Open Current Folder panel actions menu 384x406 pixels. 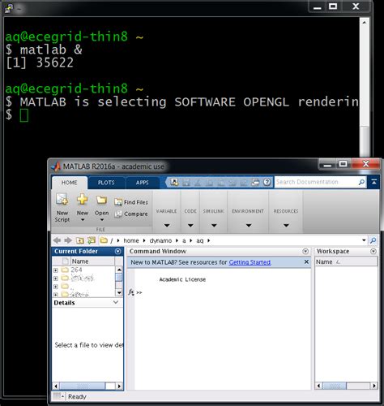pos(118,251)
